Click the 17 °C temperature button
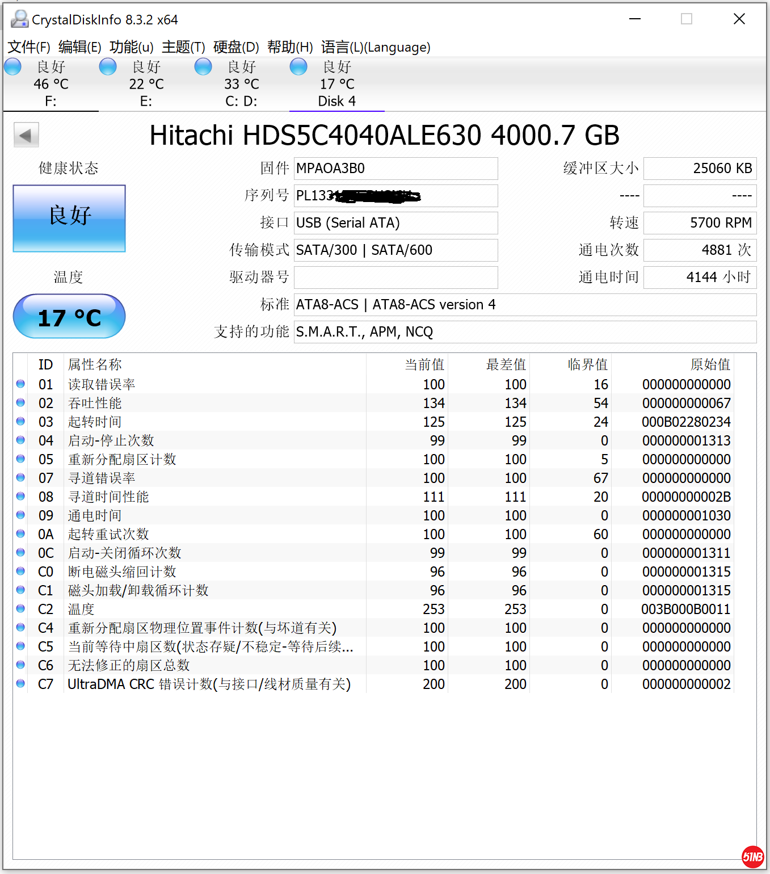 pyautogui.click(x=69, y=317)
